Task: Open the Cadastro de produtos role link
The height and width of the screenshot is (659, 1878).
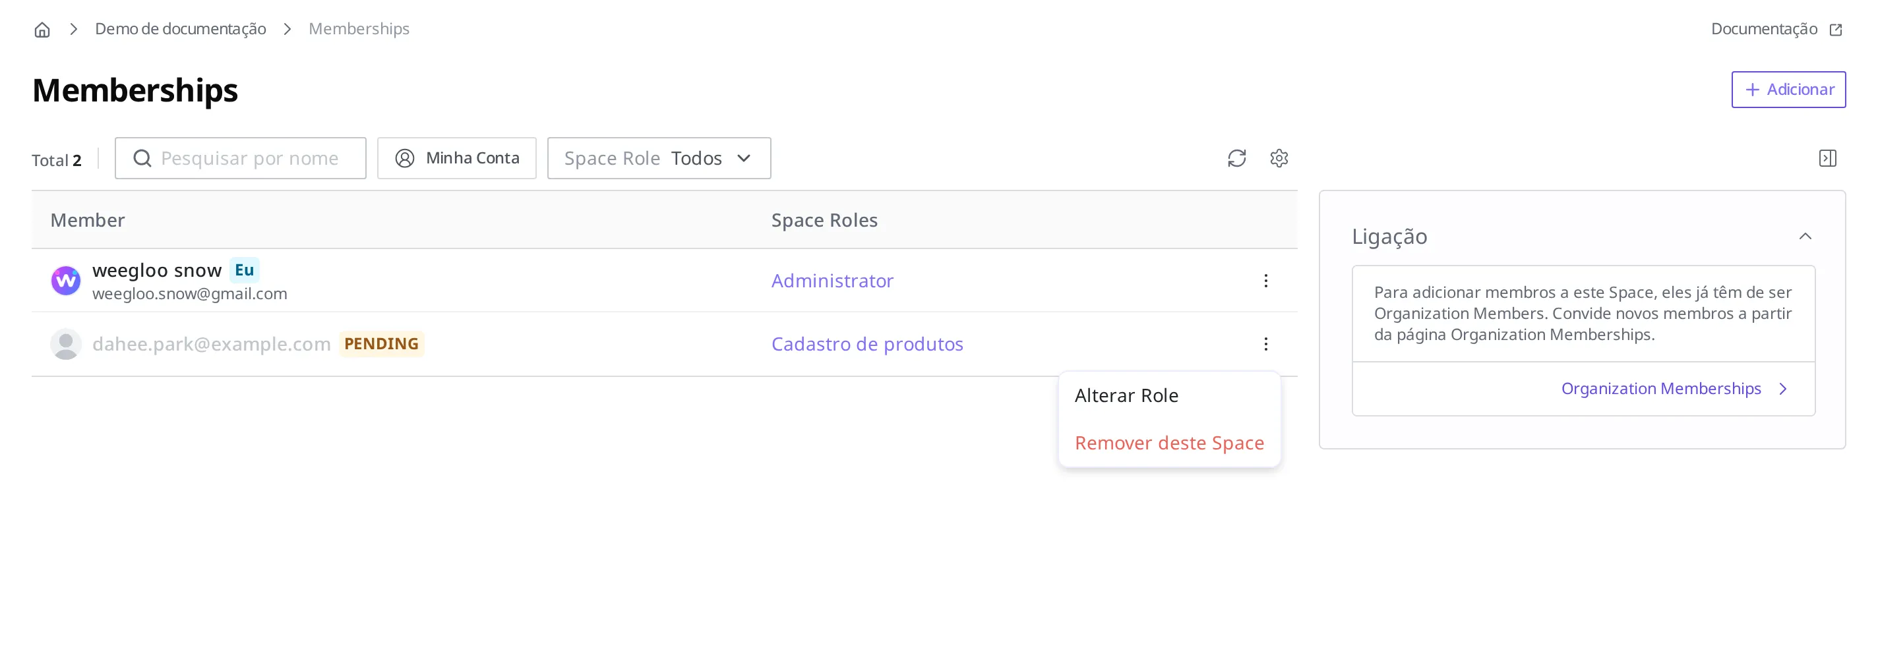Action: [867, 344]
